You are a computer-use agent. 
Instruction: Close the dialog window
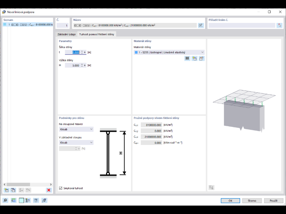coord(280,12)
